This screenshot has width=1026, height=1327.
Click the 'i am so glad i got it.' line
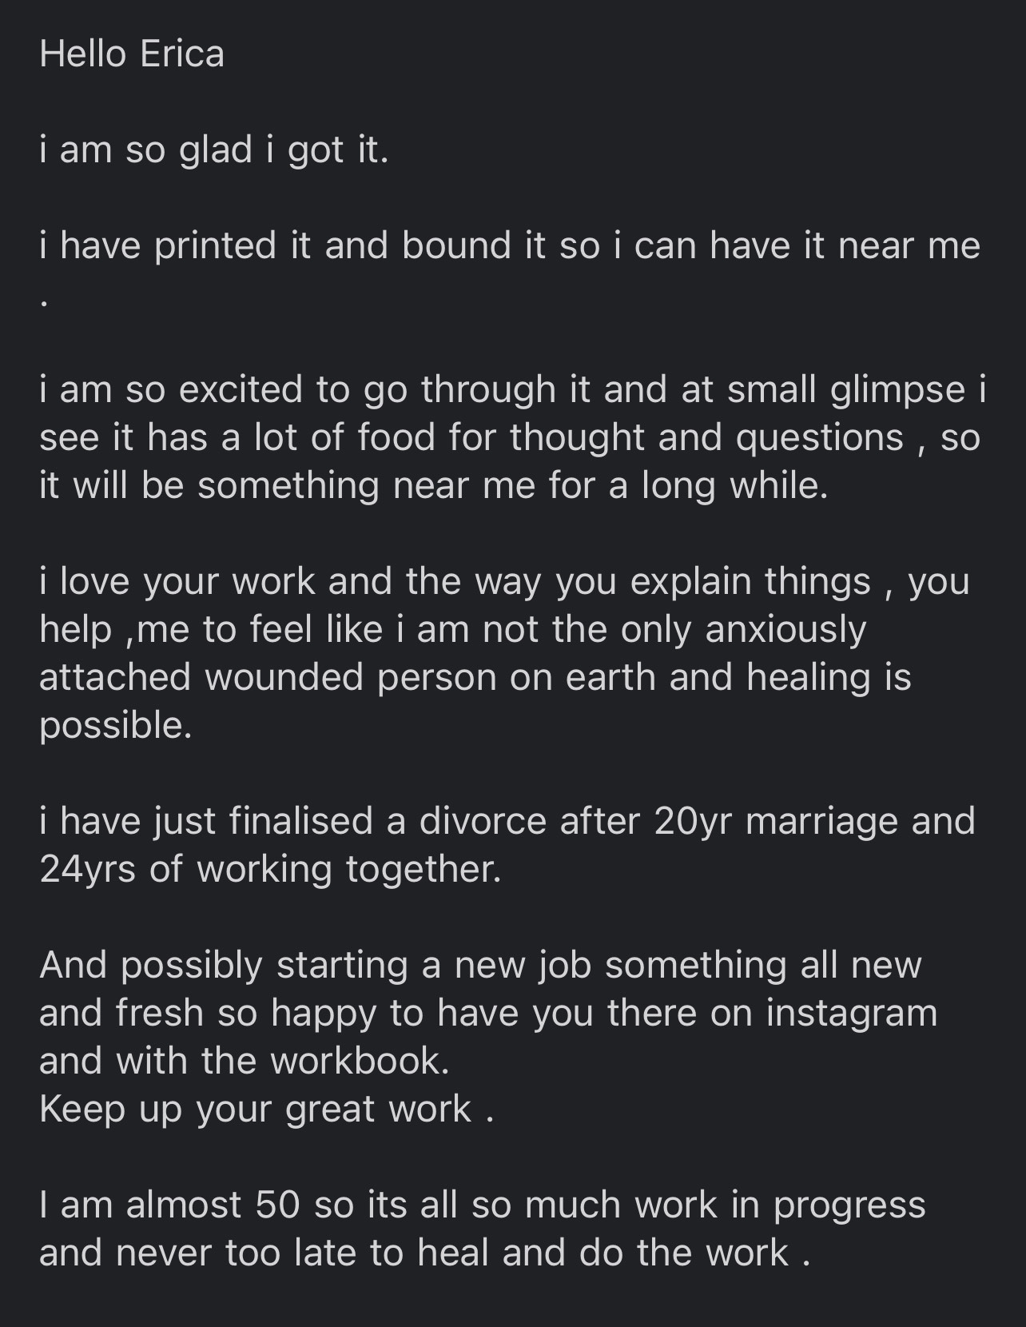click(x=214, y=150)
